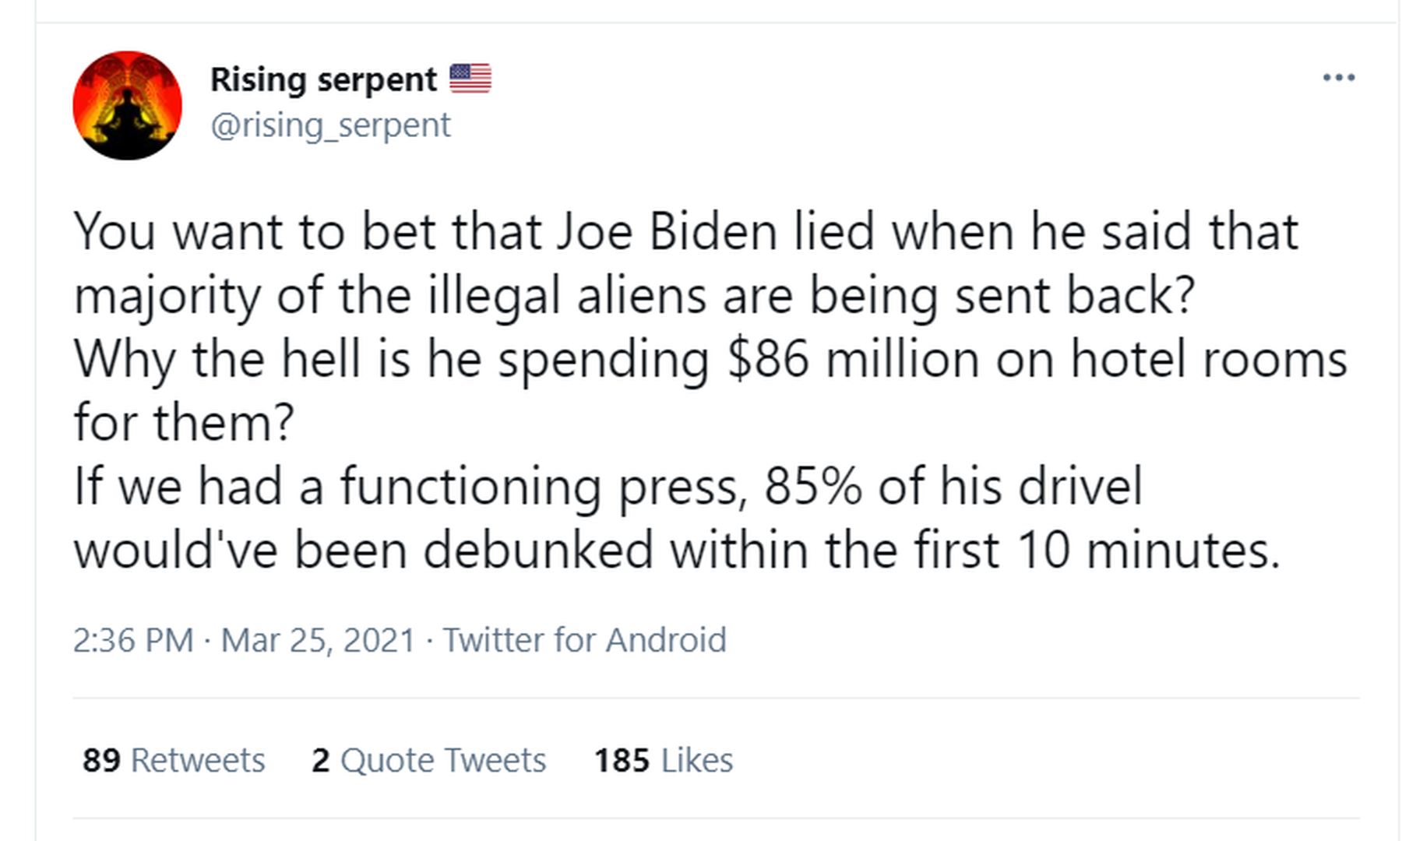Screen dimensions: 1402x841
Task: Click the words "Joe Biden" in the tweet
Action: [x=666, y=232]
